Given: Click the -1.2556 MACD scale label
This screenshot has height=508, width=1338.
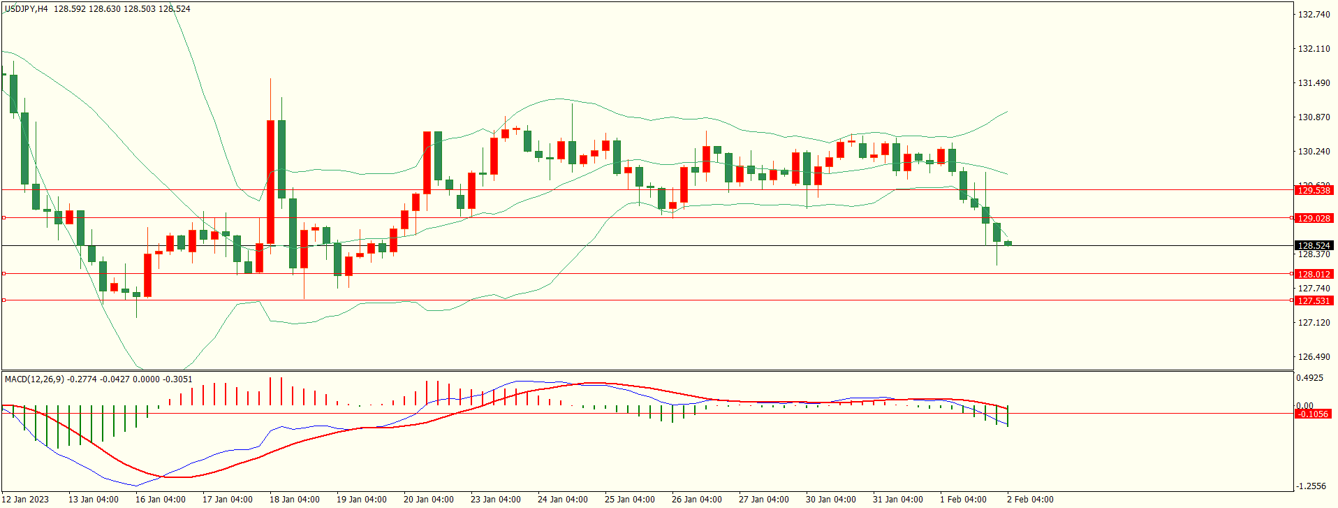Looking at the screenshot, I should pos(1311,486).
